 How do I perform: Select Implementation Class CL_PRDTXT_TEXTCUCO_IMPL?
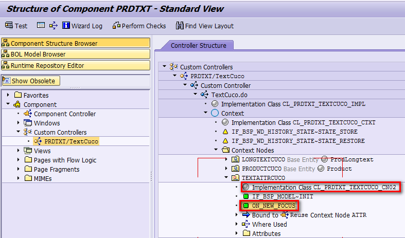coord(293,104)
